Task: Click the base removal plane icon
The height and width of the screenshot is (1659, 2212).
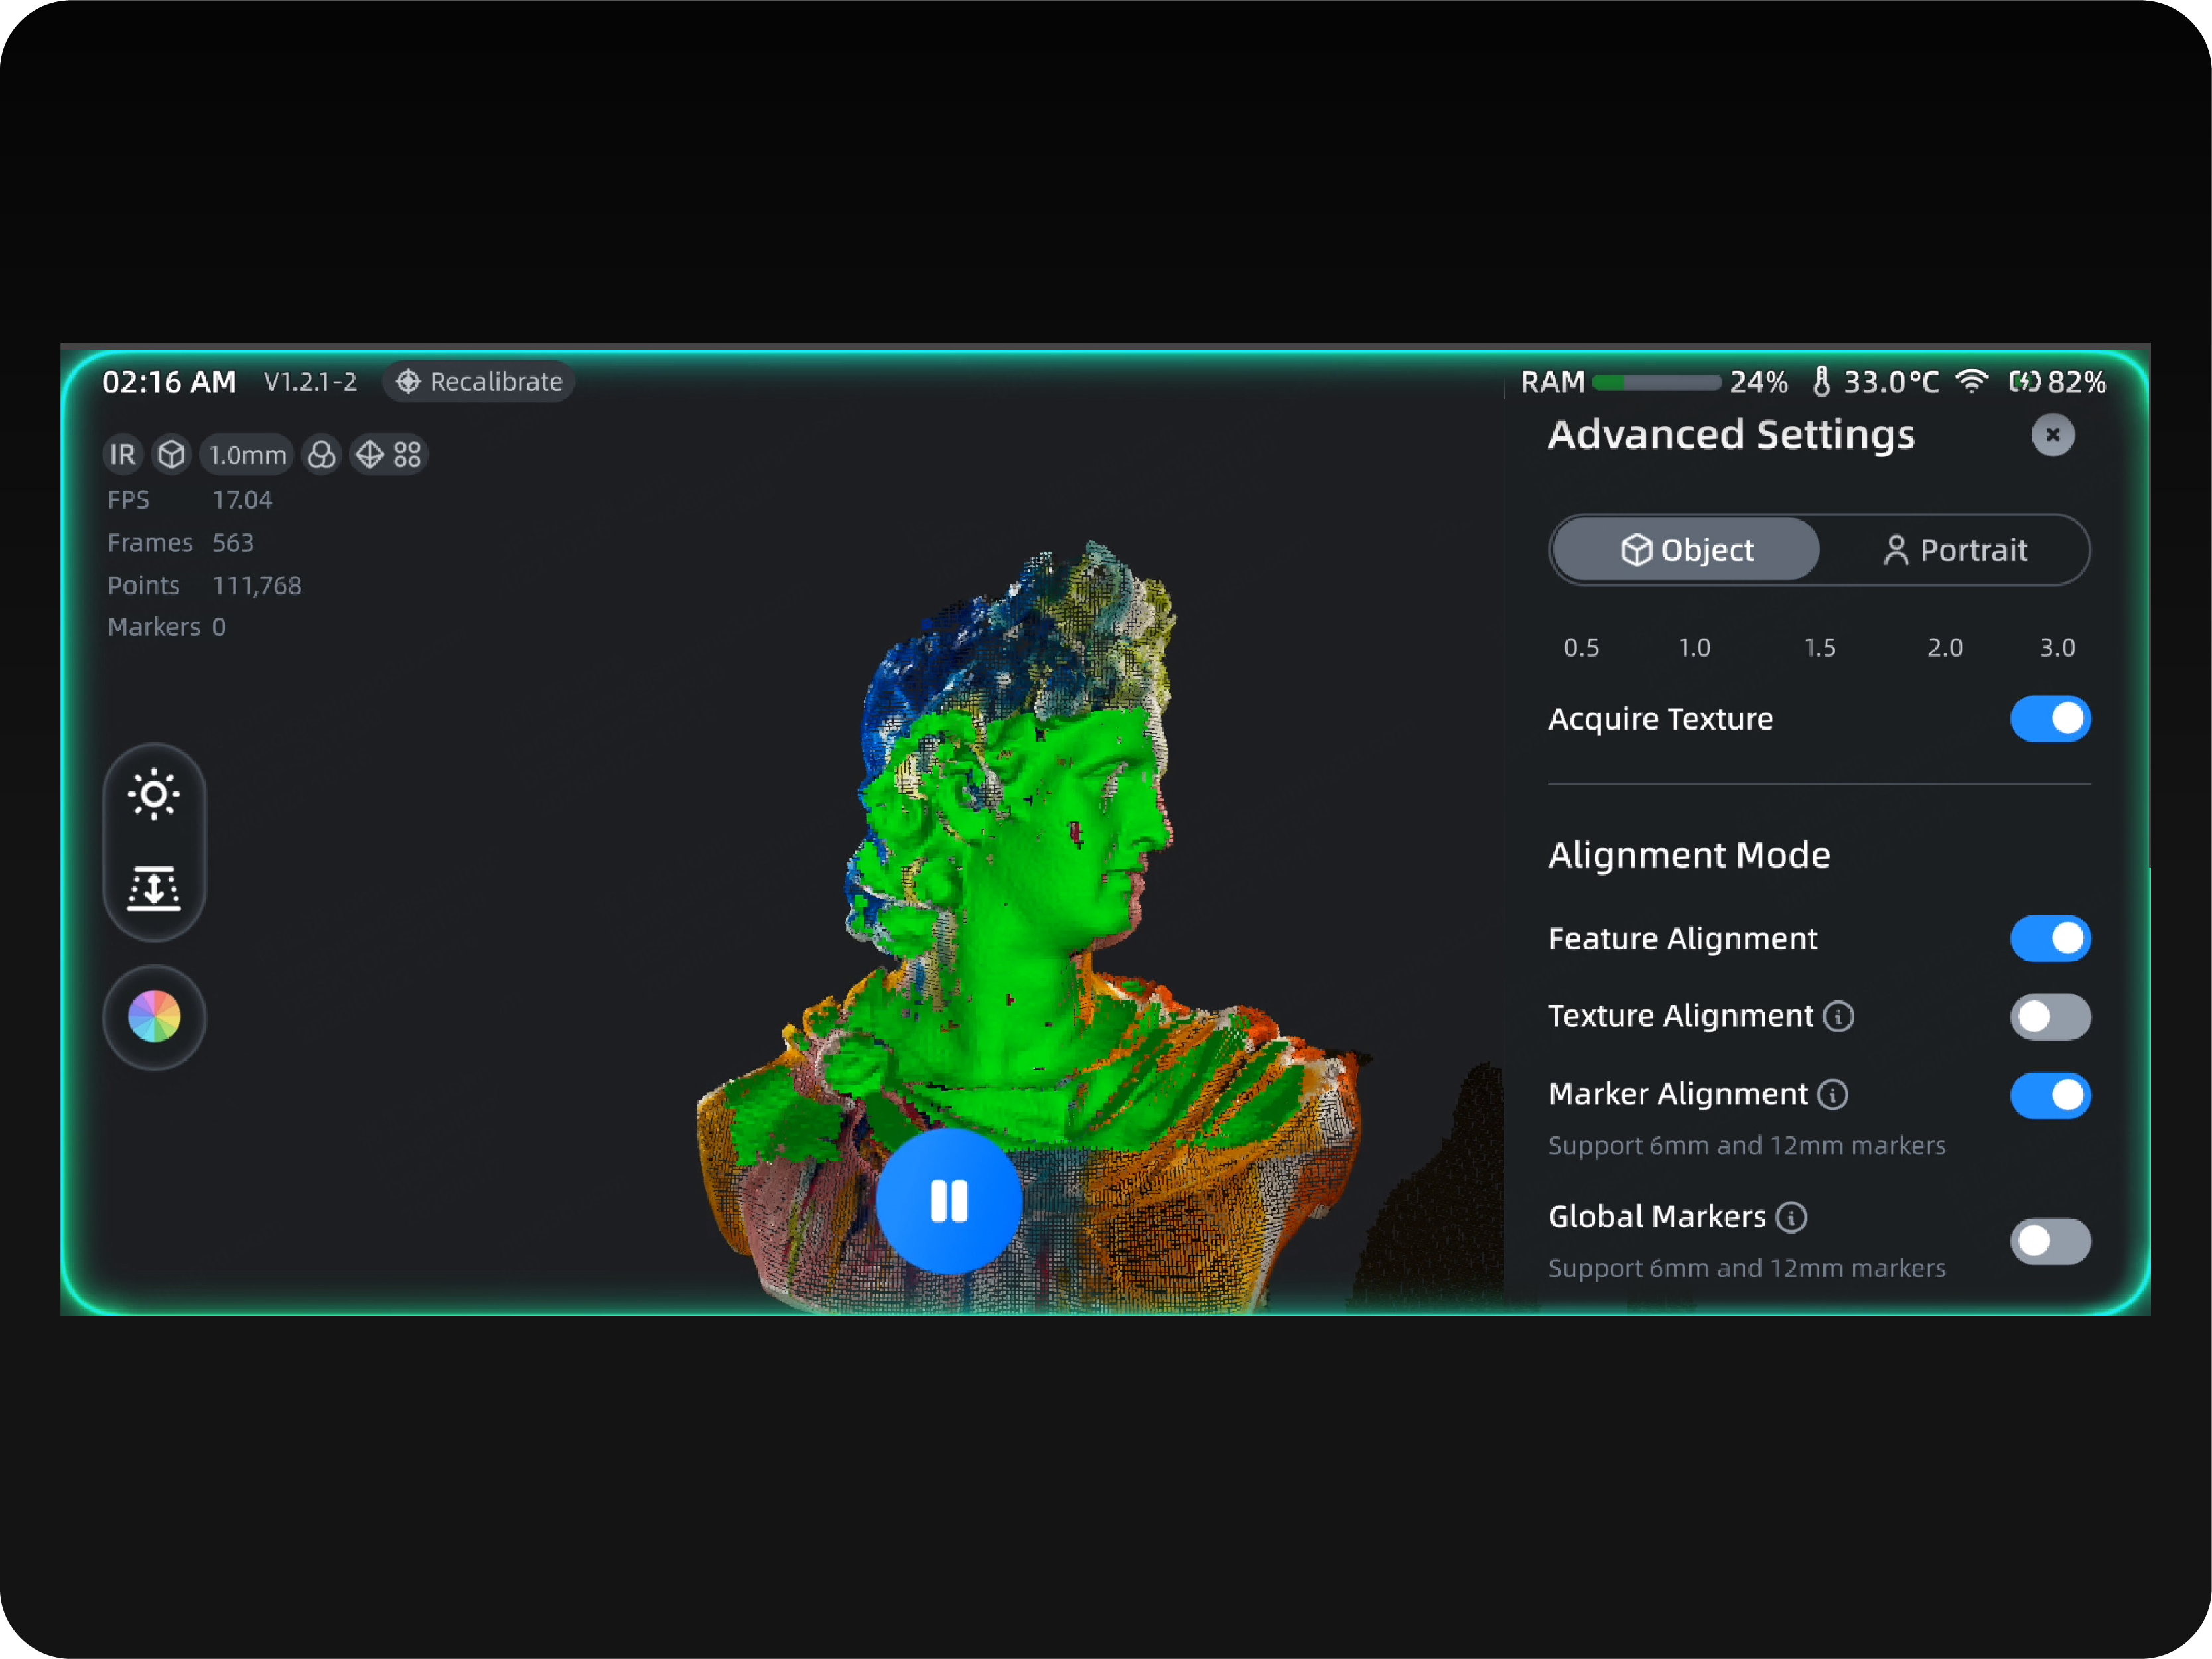Action: 154,887
